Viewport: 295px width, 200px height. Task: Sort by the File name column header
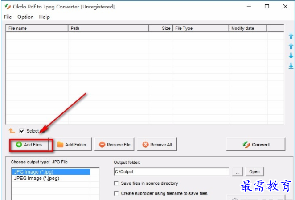tap(37, 28)
